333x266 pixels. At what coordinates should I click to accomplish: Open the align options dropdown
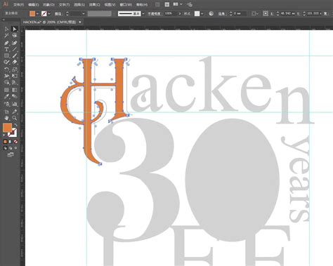(x=254, y=14)
